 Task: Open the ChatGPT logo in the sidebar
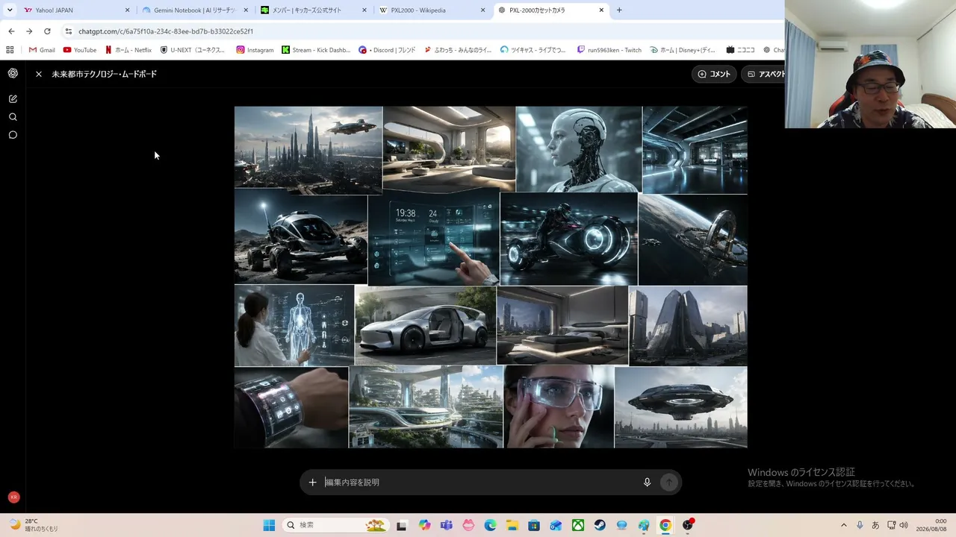[13, 73]
